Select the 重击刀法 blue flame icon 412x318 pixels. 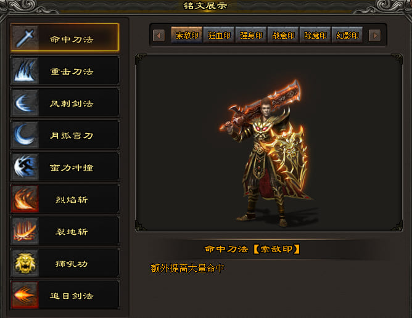click(25, 70)
